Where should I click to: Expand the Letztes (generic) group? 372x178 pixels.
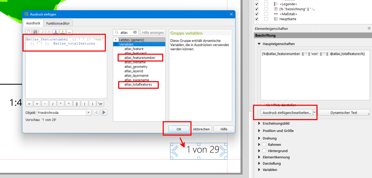[116, 40]
